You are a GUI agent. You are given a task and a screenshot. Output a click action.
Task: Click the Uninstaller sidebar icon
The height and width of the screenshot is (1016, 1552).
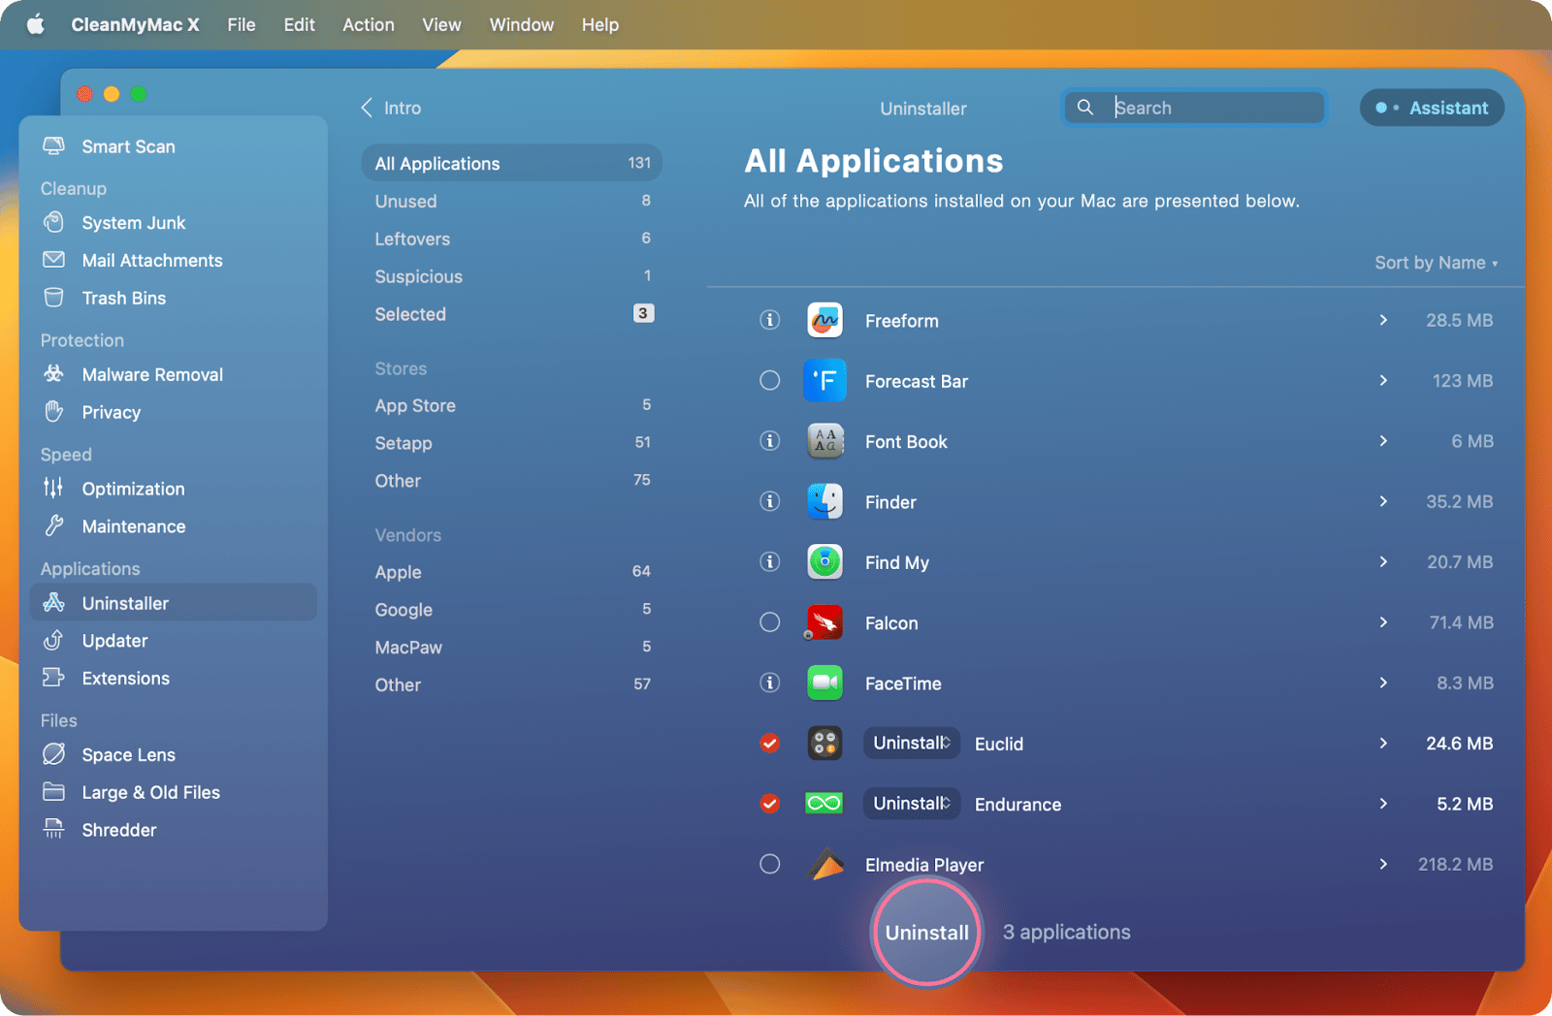54,602
